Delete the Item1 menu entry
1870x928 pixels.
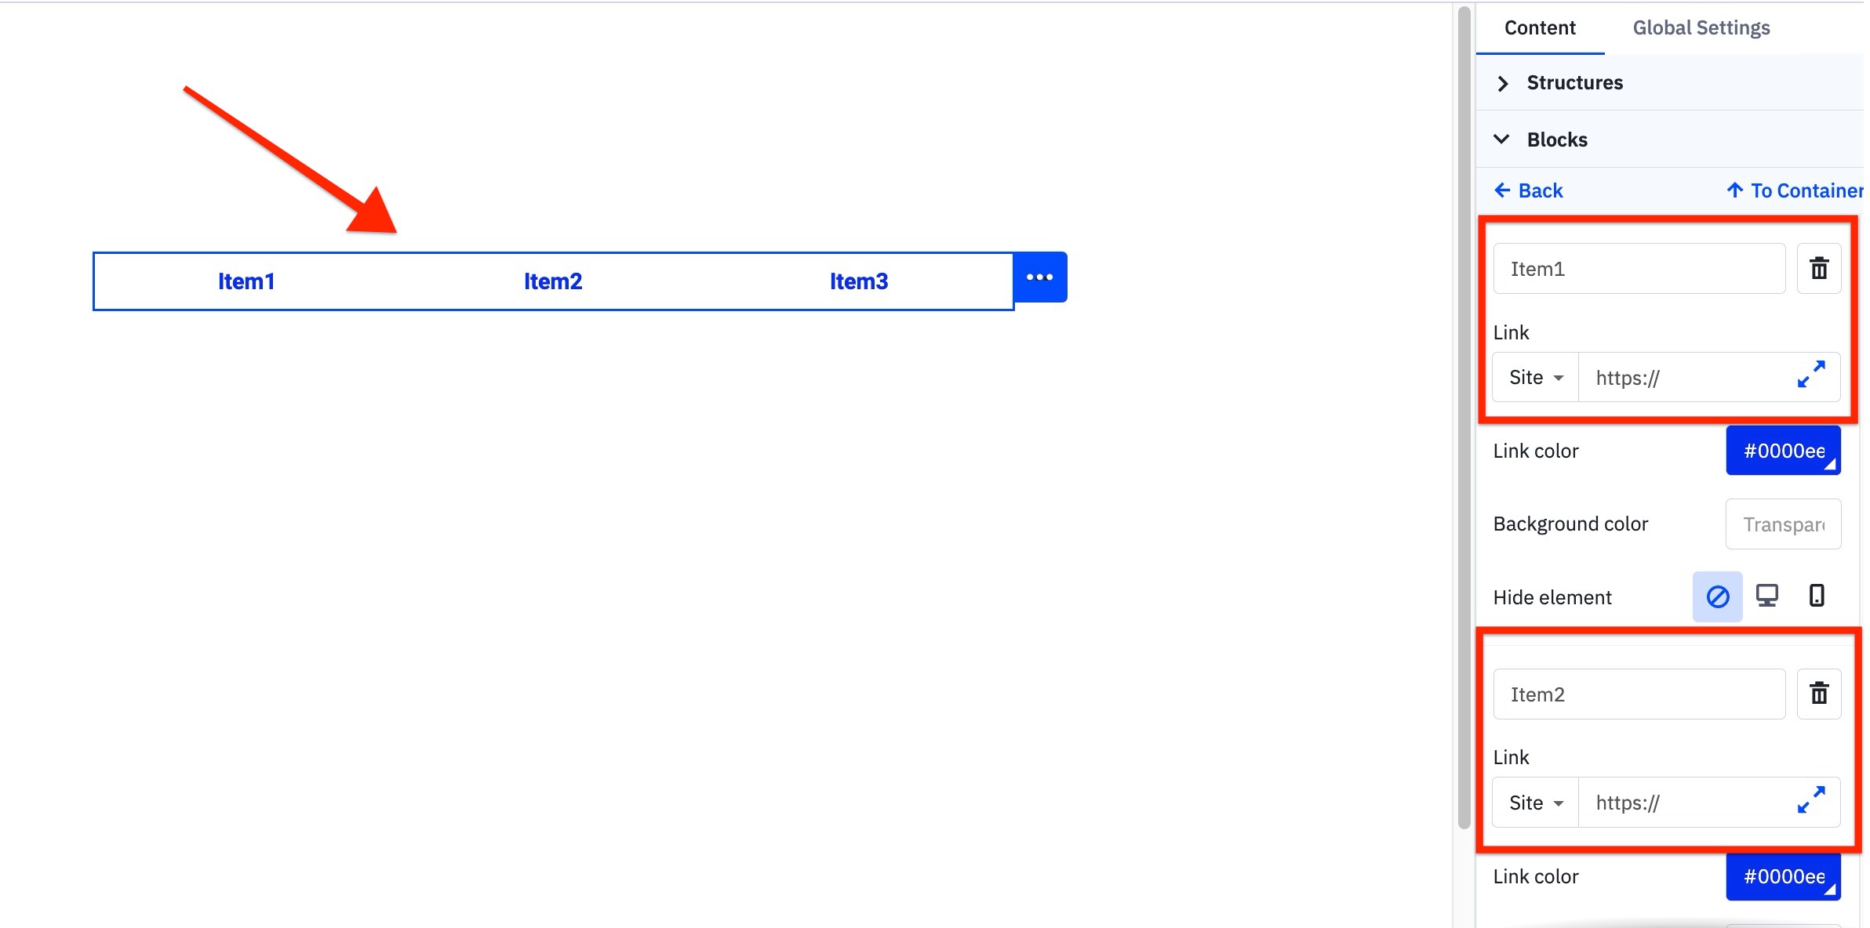tap(1818, 269)
